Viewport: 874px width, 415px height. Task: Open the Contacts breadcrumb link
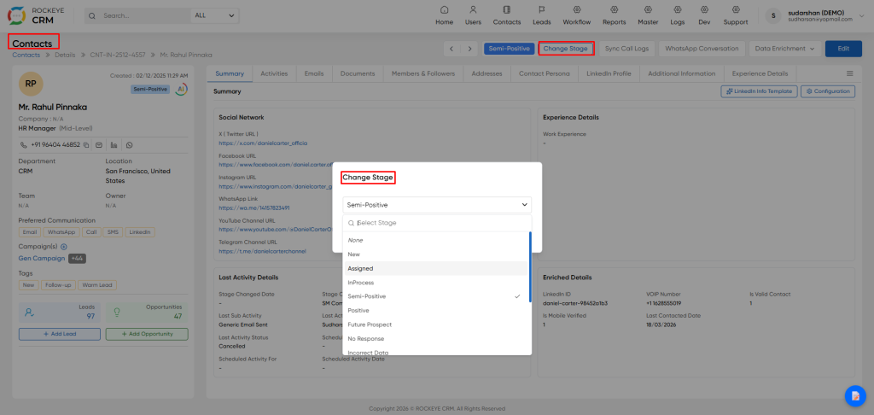coord(26,55)
